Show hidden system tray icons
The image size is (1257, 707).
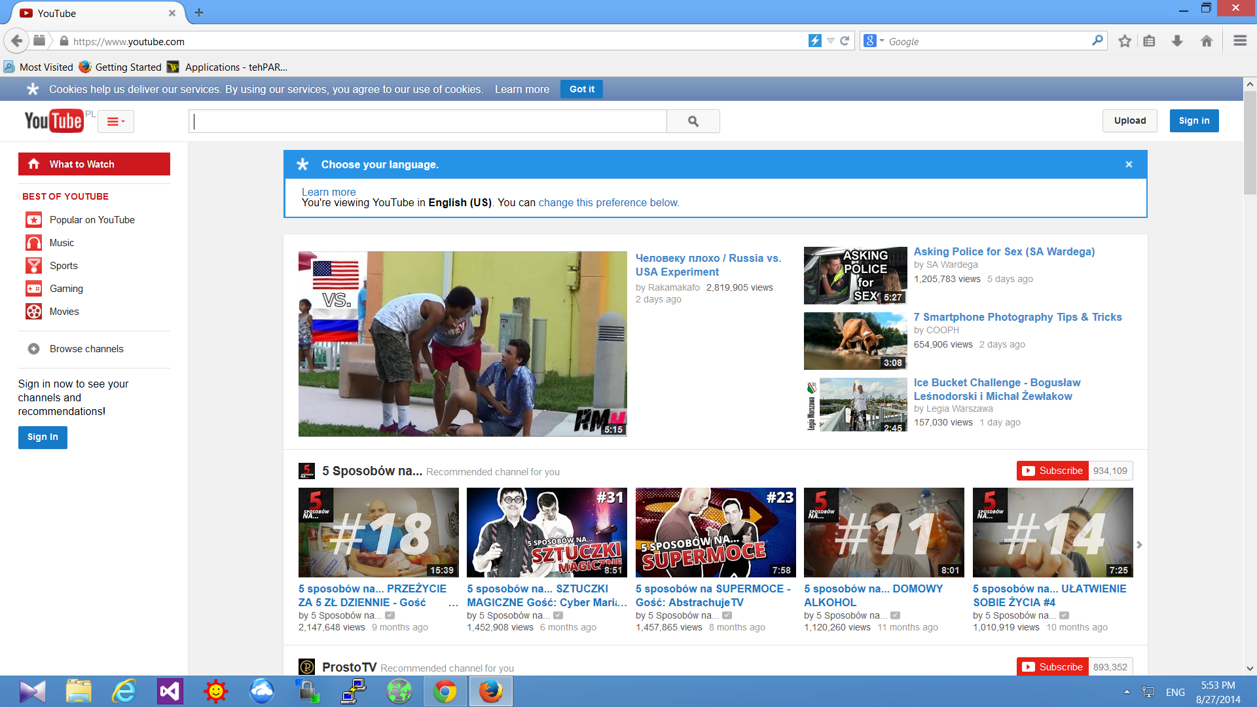point(1127,692)
